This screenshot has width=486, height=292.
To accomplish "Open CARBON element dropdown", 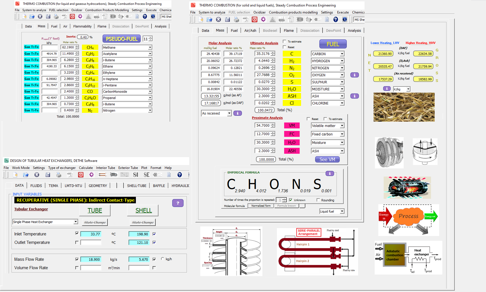I will (342, 54).
